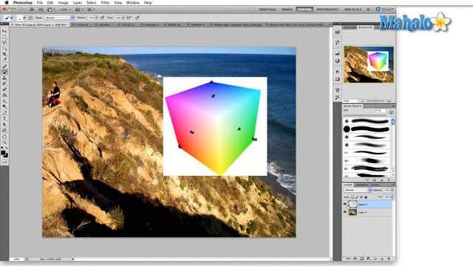Toggle lock transparent pixels in Layers panel
The height and width of the screenshot is (266, 473).
pyautogui.click(x=353, y=197)
